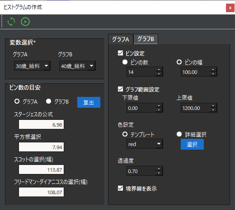Select the 詳細選択 color radio button
The height and width of the screenshot is (210, 235).
179,134
